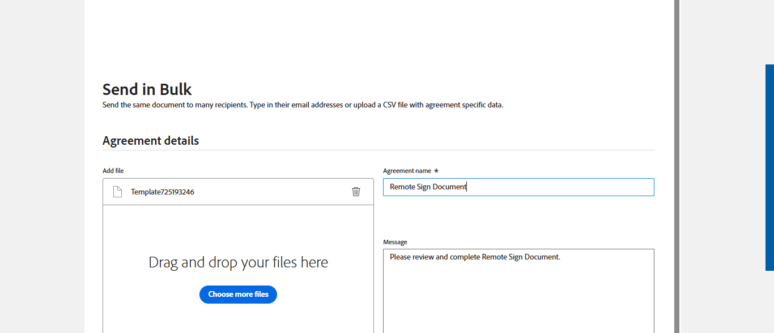This screenshot has height=333, width=774.
Task: Click the Add file label
Action: tap(113, 171)
